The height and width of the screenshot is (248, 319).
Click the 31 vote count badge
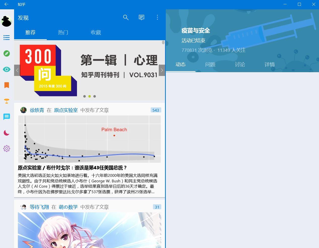click(x=157, y=207)
